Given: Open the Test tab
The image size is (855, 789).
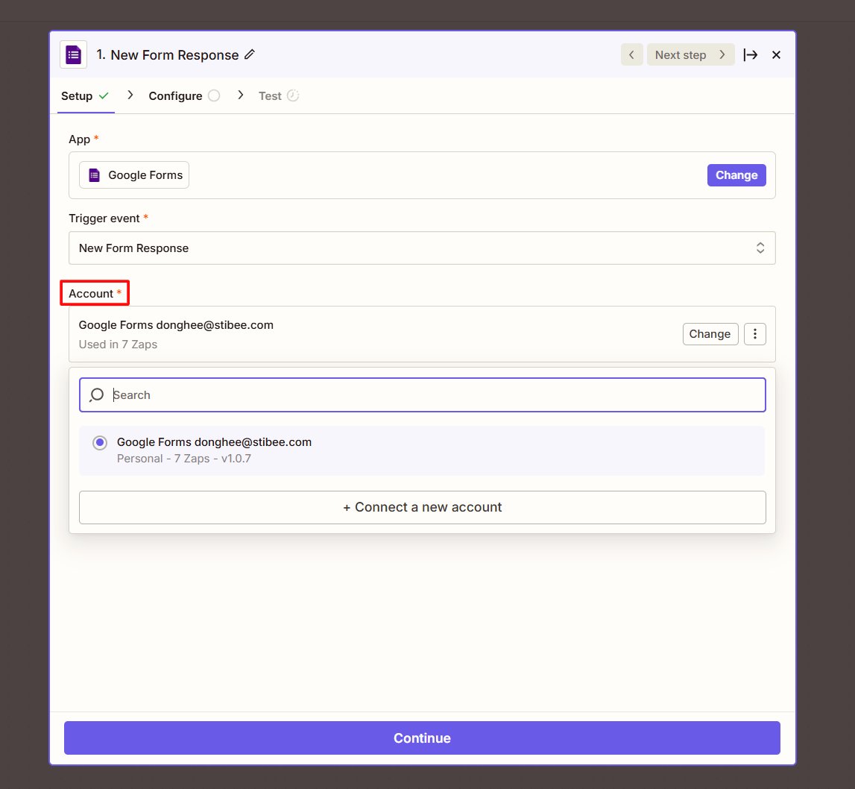Looking at the screenshot, I should (x=279, y=96).
